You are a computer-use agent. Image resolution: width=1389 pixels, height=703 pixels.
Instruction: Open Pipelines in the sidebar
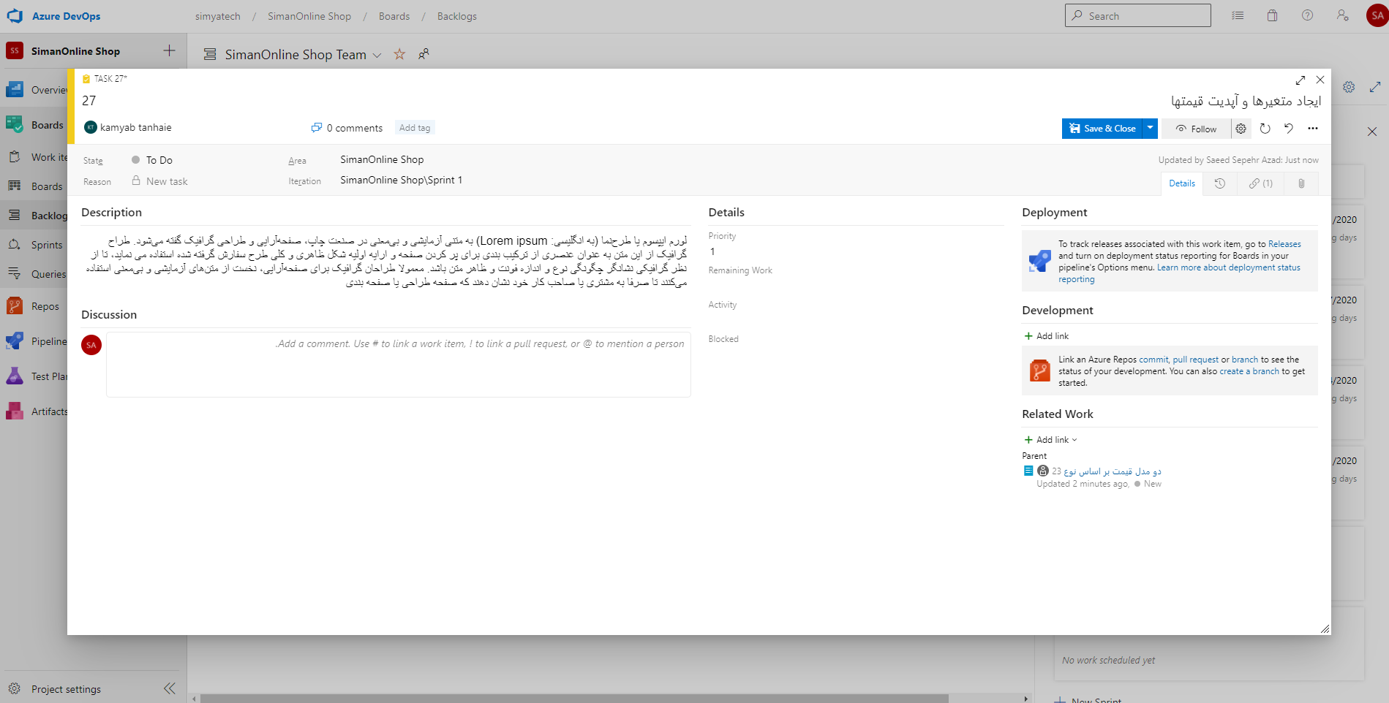point(35,341)
